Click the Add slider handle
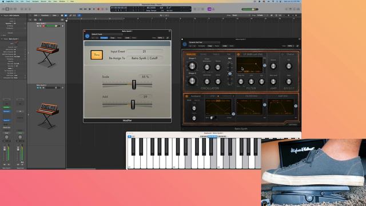The height and width of the screenshot is (206, 366). [x=133, y=104]
